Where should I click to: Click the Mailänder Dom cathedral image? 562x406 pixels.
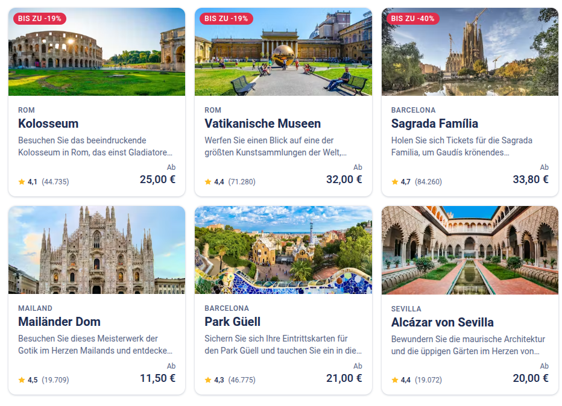[x=96, y=251]
